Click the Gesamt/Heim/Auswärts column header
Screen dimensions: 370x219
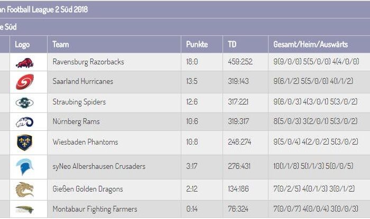307,45
